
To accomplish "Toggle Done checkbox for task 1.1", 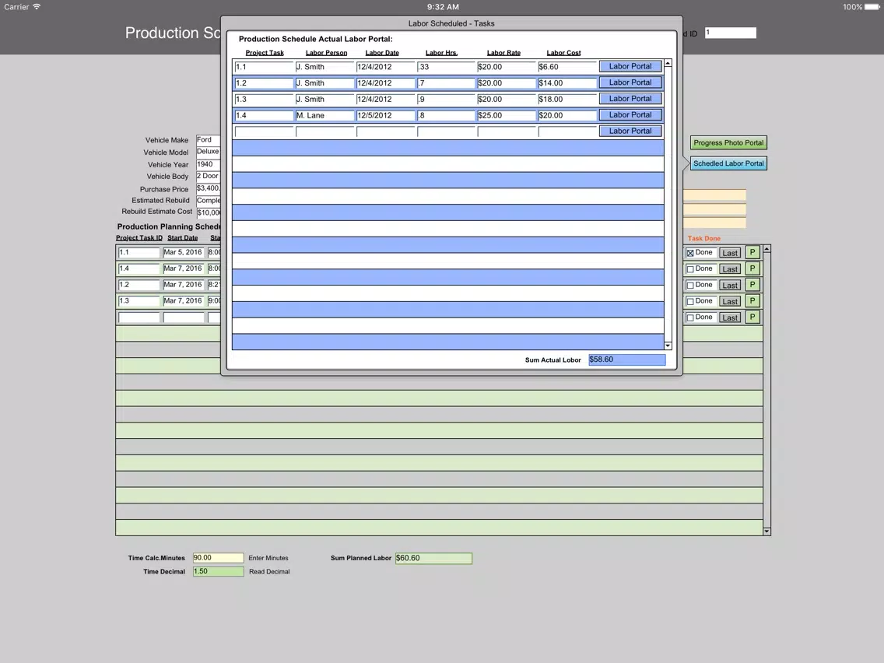I will [x=690, y=253].
